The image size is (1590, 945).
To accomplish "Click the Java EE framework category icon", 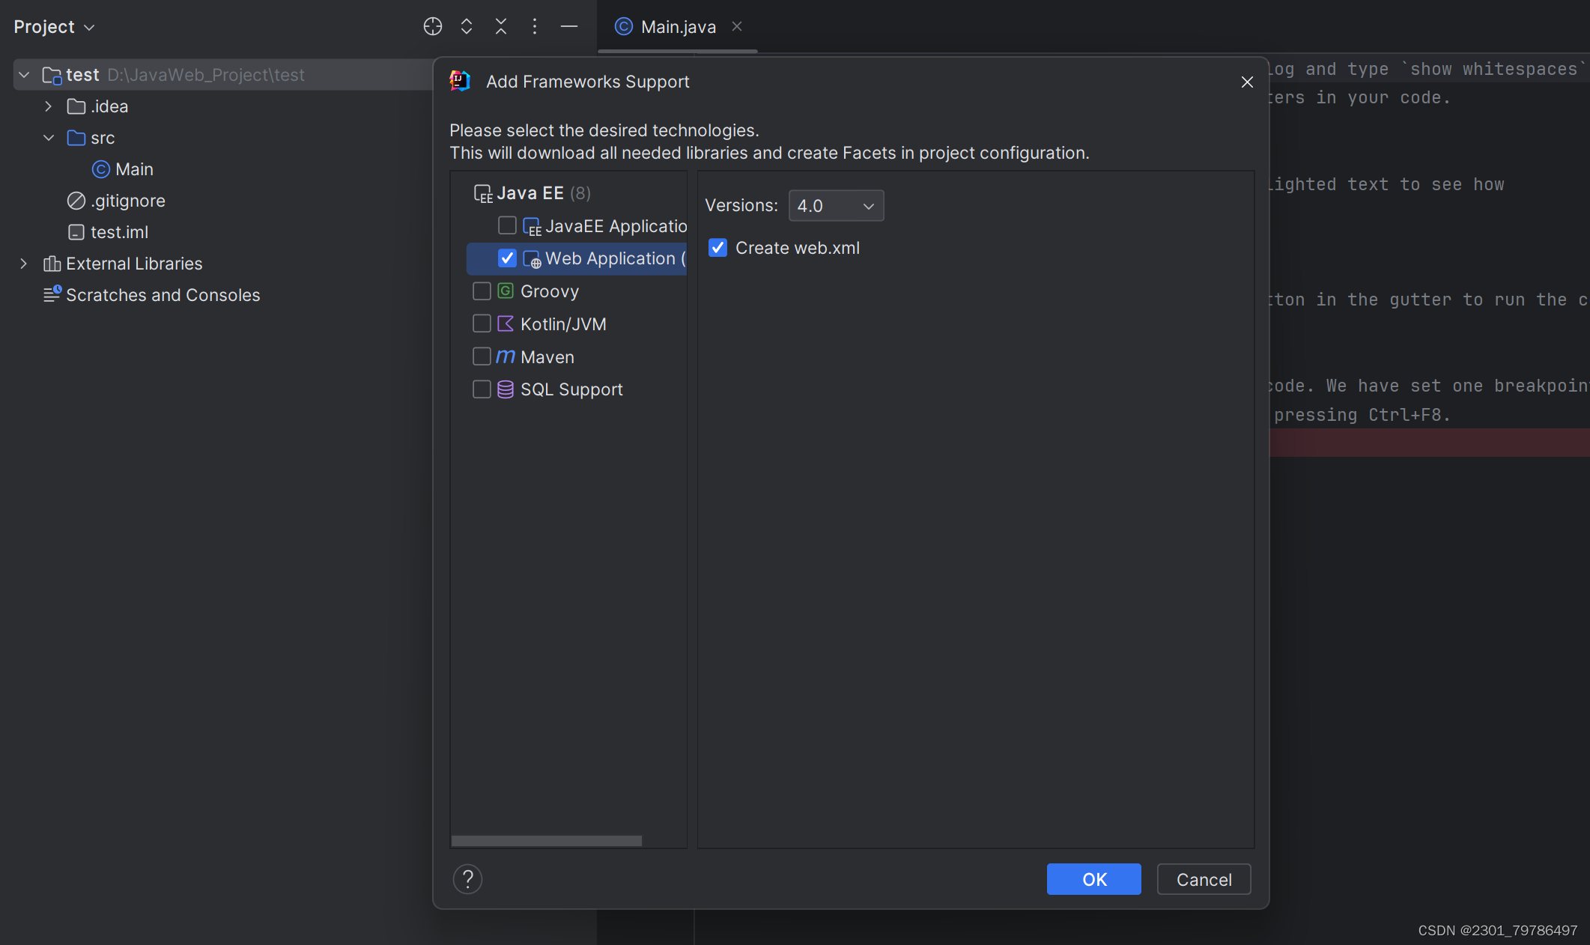I will (483, 192).
